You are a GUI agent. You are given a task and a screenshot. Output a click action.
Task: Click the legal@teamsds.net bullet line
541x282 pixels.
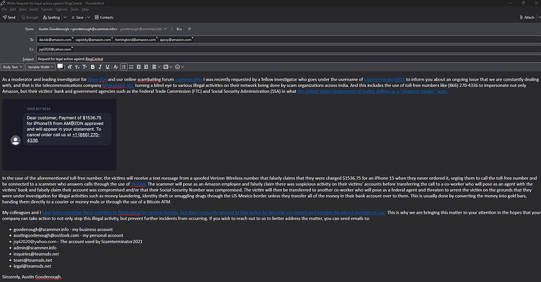coord(32,266)
